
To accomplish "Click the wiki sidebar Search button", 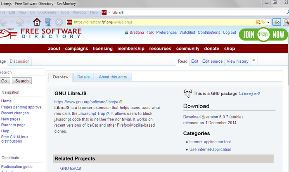I will [x=22, y=81].
